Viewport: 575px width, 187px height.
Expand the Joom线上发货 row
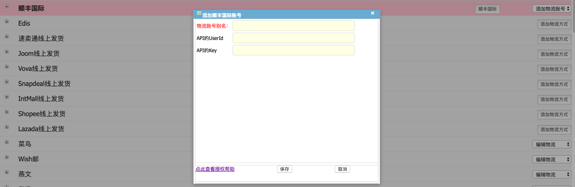click(x=7, y=52)
